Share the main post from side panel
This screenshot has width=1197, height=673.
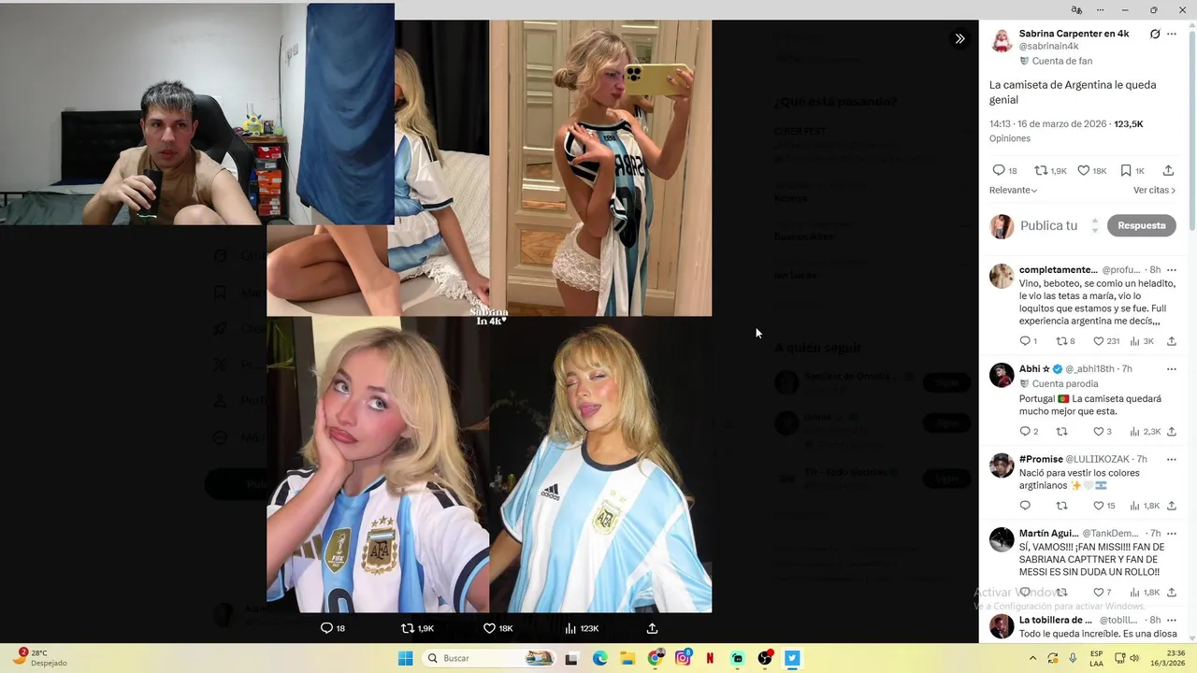1168,170
